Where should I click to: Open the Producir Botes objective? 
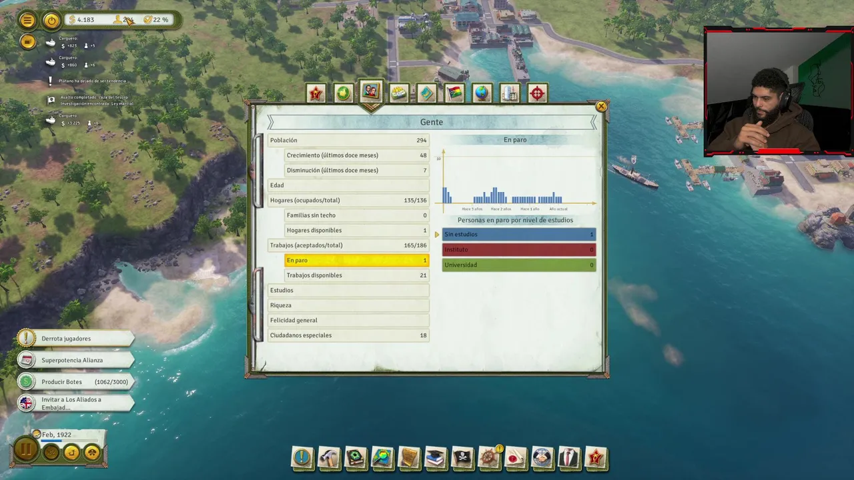click(x=75, y=382)
